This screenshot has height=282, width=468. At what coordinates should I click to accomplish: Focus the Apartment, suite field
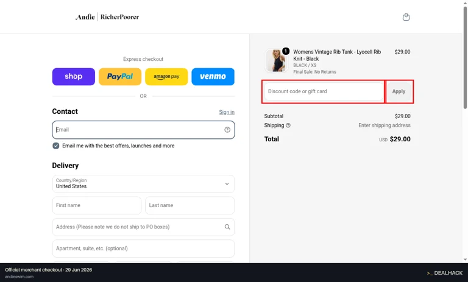point(143,249)
